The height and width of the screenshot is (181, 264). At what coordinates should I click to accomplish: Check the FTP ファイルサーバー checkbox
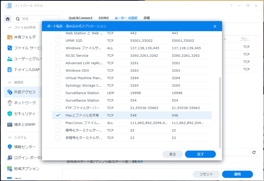(58, 108)
